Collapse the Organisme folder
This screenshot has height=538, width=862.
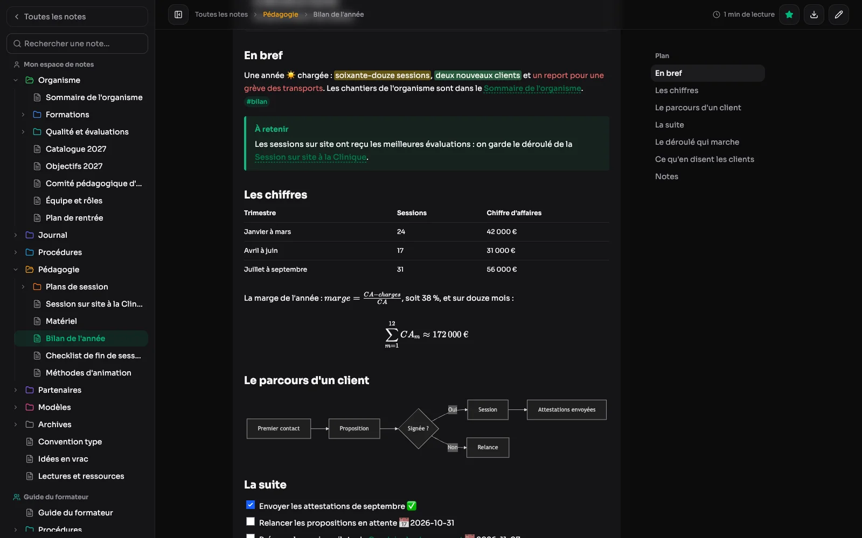[x=16, y=80]
